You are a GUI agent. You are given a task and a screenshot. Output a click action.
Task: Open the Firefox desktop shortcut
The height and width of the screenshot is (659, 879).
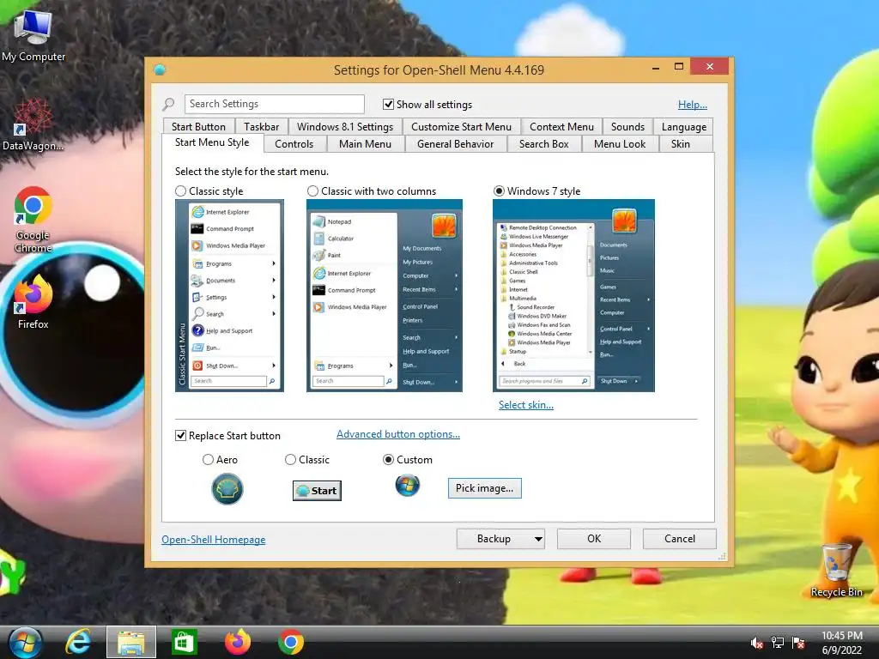tap(33, 302)
